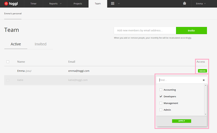Click the add new members email field
The width and height of the screenshot is (217, 133).
coord(145,30)
